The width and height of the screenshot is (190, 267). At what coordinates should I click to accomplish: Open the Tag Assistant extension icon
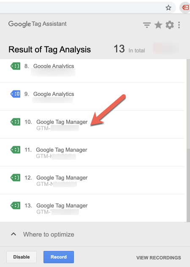185,8
